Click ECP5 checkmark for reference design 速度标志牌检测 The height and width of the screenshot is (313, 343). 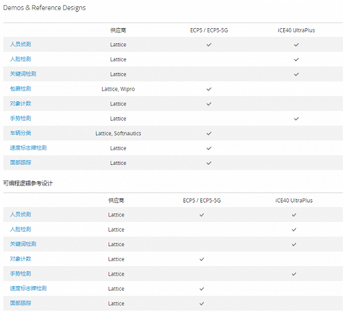201,289
